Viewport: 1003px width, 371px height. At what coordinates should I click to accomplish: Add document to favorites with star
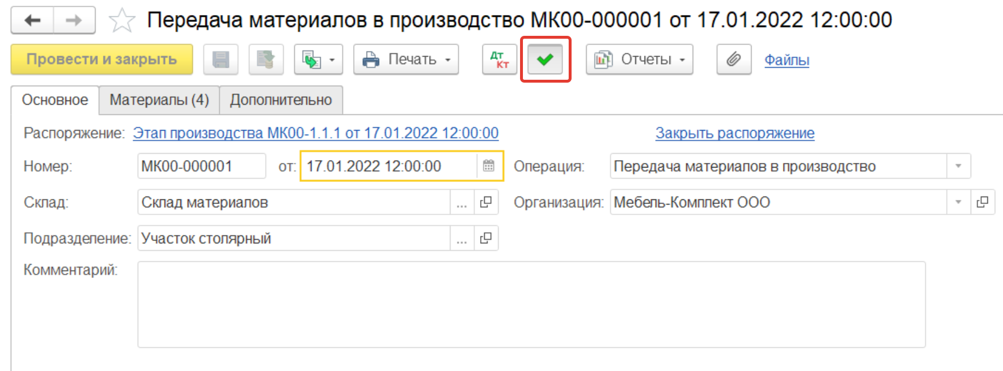[122, 21]
